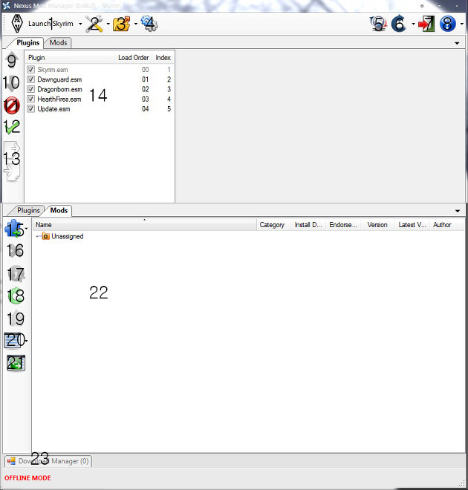
Task: Uncheck the Update.esm plugin checkbox
Action: pyautogui.click(x=30, y=108)
